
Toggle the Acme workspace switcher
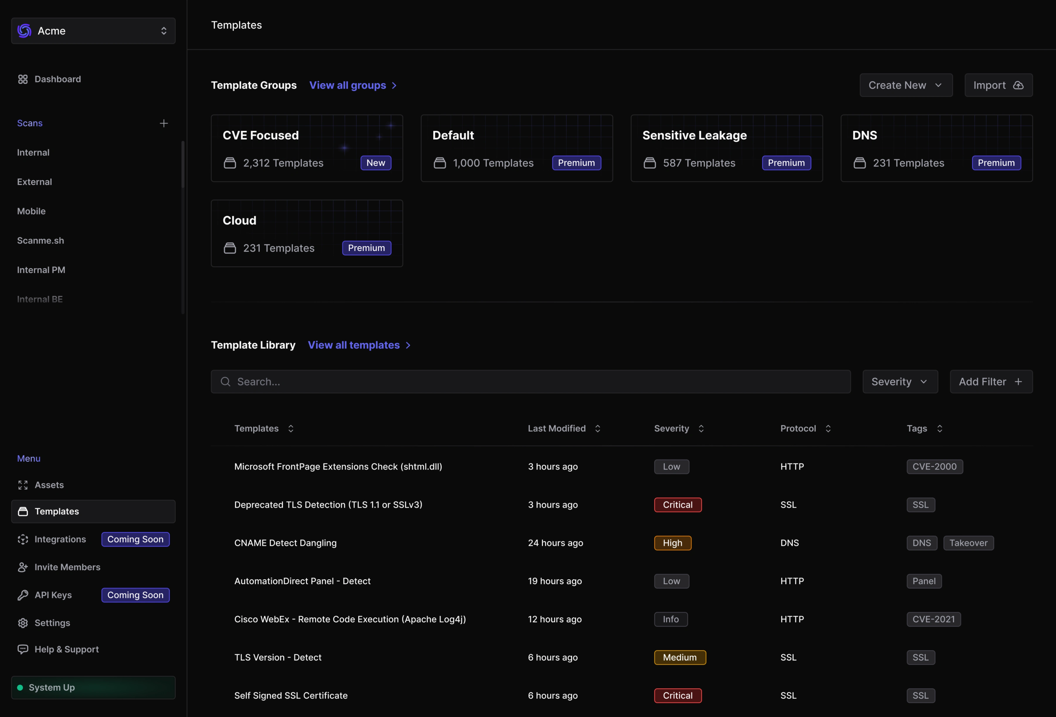(x=93, y=30)
